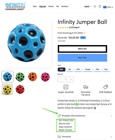Click the Infinity Jumper logo
Viewport: 115px width, 140px height.
15,6
